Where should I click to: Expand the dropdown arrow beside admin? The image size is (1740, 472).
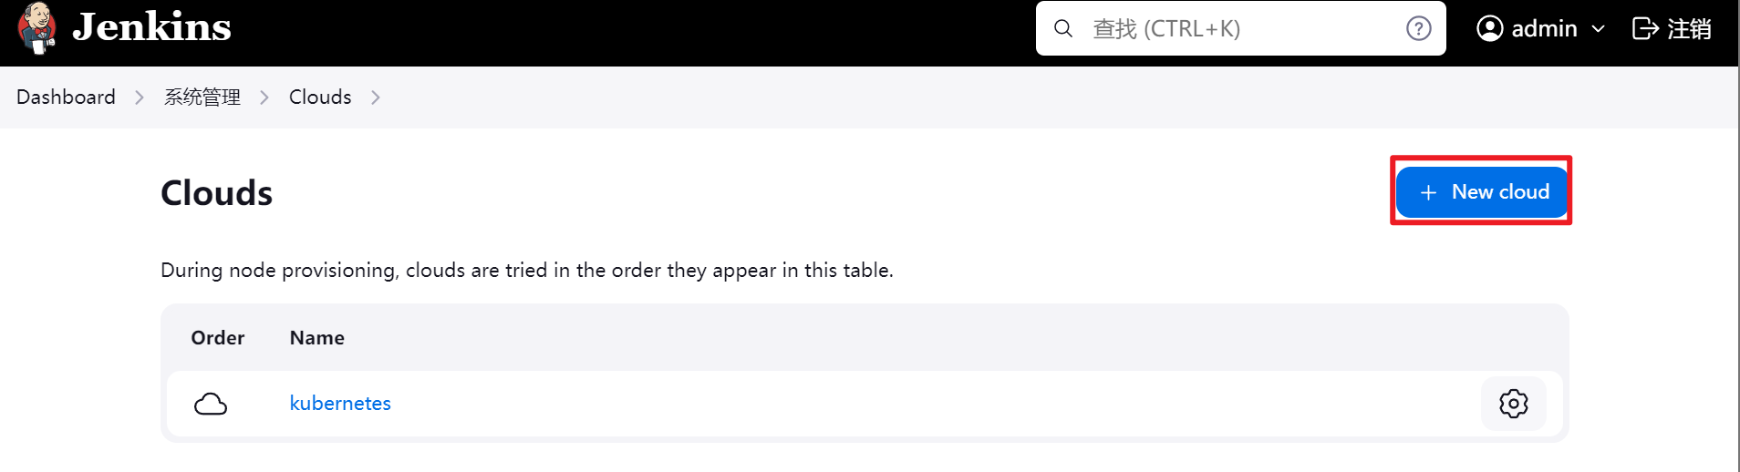point(1598,29)
